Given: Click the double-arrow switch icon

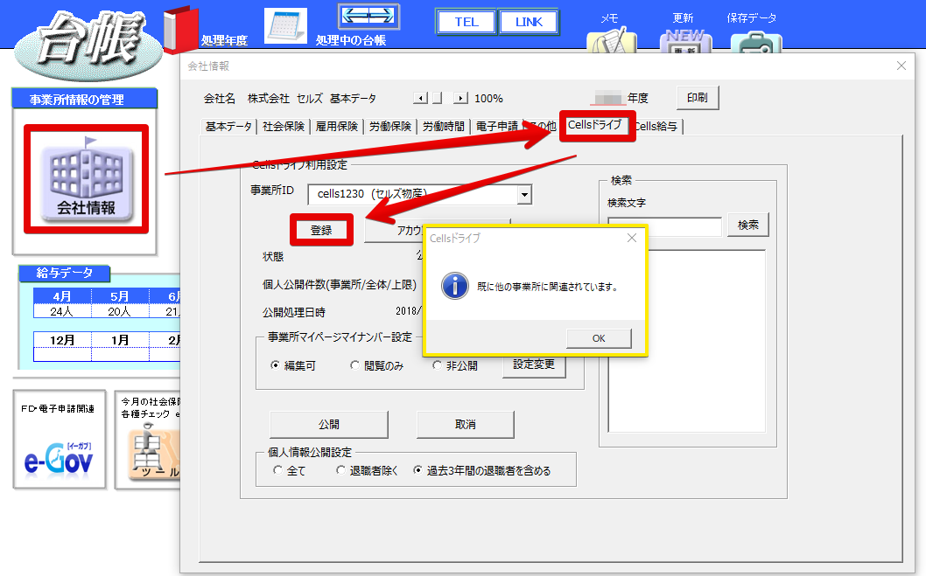Looking at the screenshot, I should 368,17.
